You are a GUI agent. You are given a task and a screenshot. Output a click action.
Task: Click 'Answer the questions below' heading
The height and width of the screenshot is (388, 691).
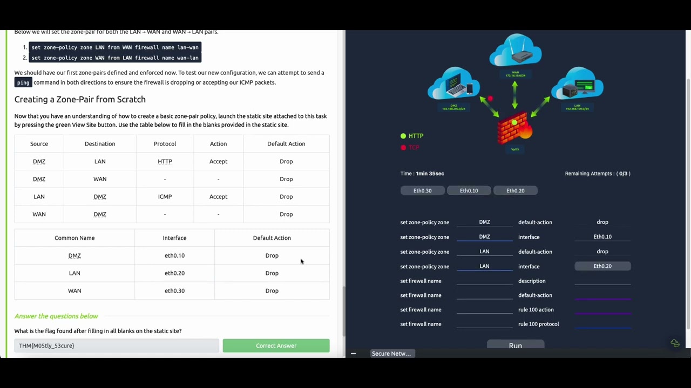(56, 316)
